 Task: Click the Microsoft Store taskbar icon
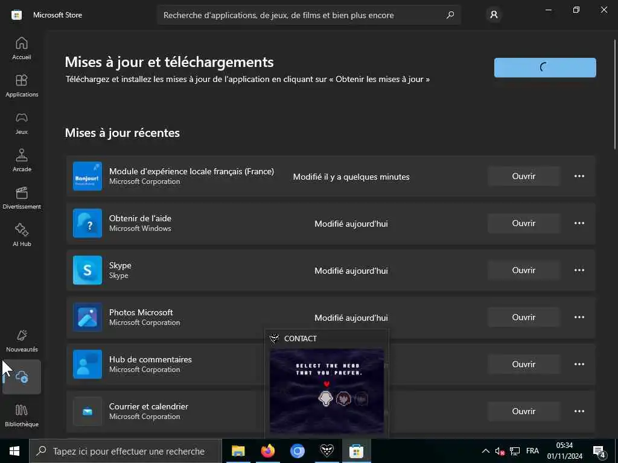click(356, 451)
